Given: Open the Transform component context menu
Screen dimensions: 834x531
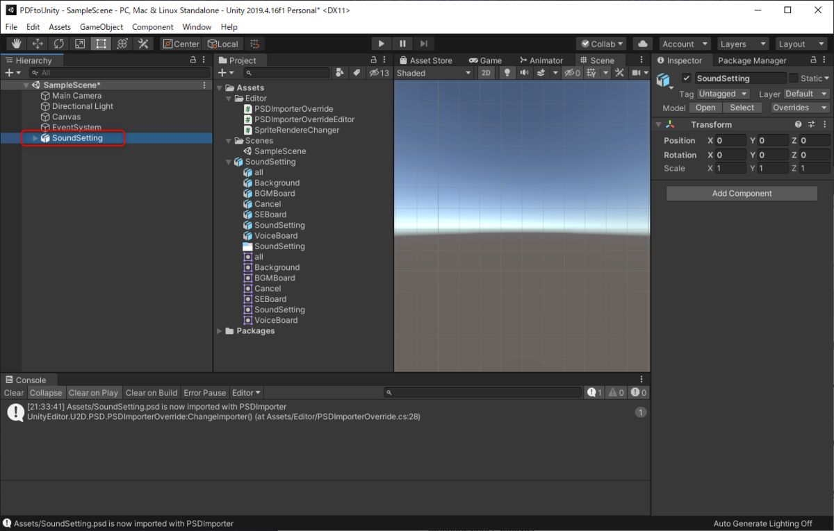Looking at the screenshot, I should [824, 124].
